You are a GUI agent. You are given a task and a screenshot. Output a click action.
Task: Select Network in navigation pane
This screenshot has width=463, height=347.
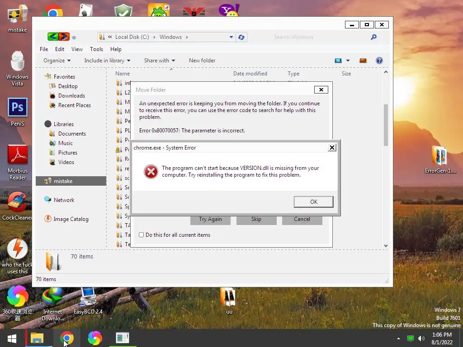pos(64,200)
